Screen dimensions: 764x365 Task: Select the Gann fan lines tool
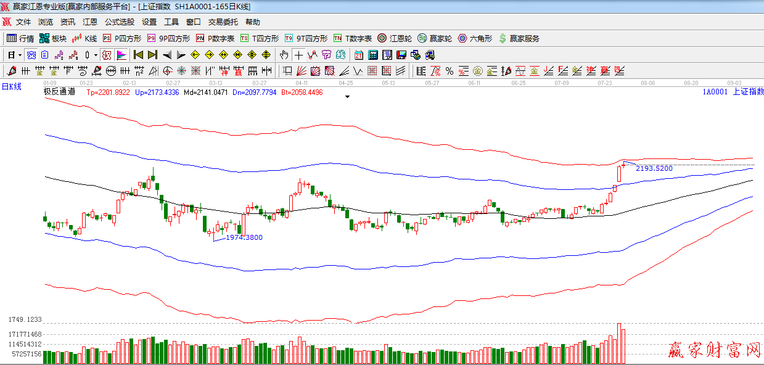pos(302,71)
